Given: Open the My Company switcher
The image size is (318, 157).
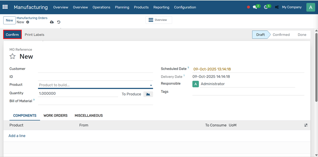Looking at the screenshot, I should 292,7.
